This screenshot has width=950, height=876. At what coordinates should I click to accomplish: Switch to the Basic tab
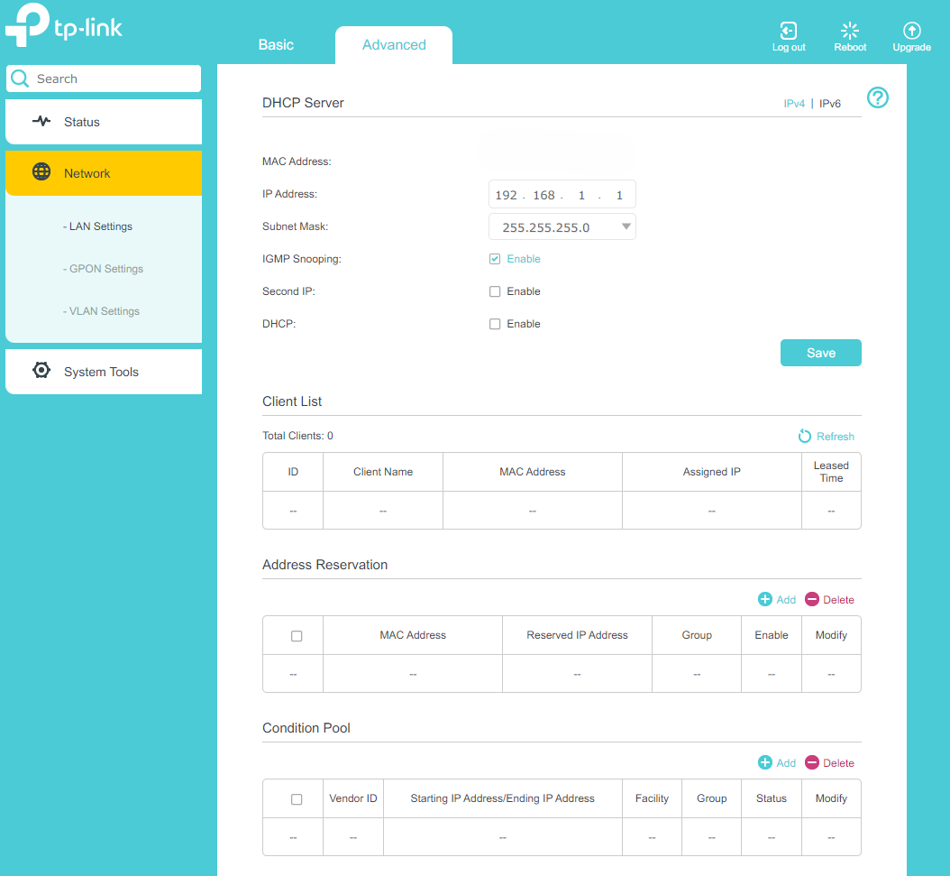click(276, 45)
